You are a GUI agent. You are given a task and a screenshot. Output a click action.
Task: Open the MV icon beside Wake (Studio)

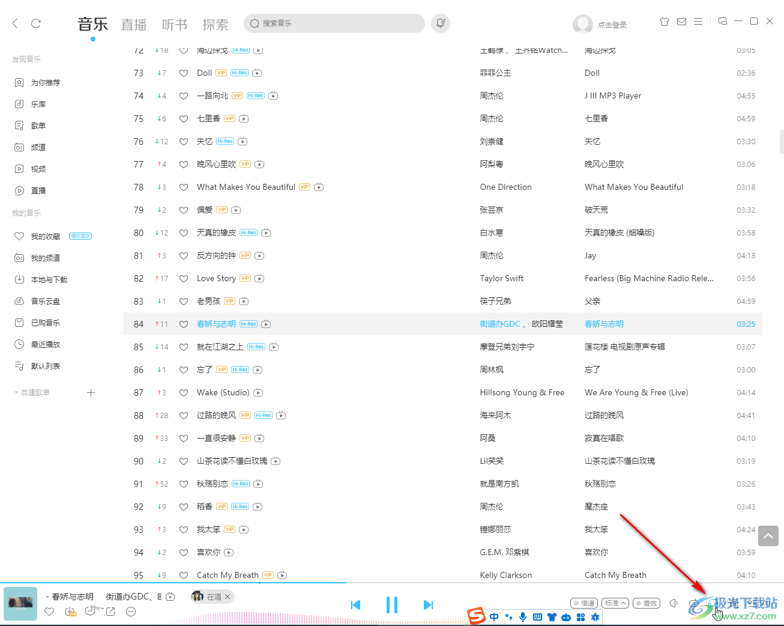(258, 392)
